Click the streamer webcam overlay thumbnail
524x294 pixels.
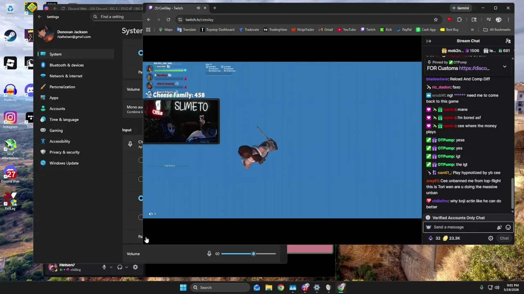[x=181, y=121]
